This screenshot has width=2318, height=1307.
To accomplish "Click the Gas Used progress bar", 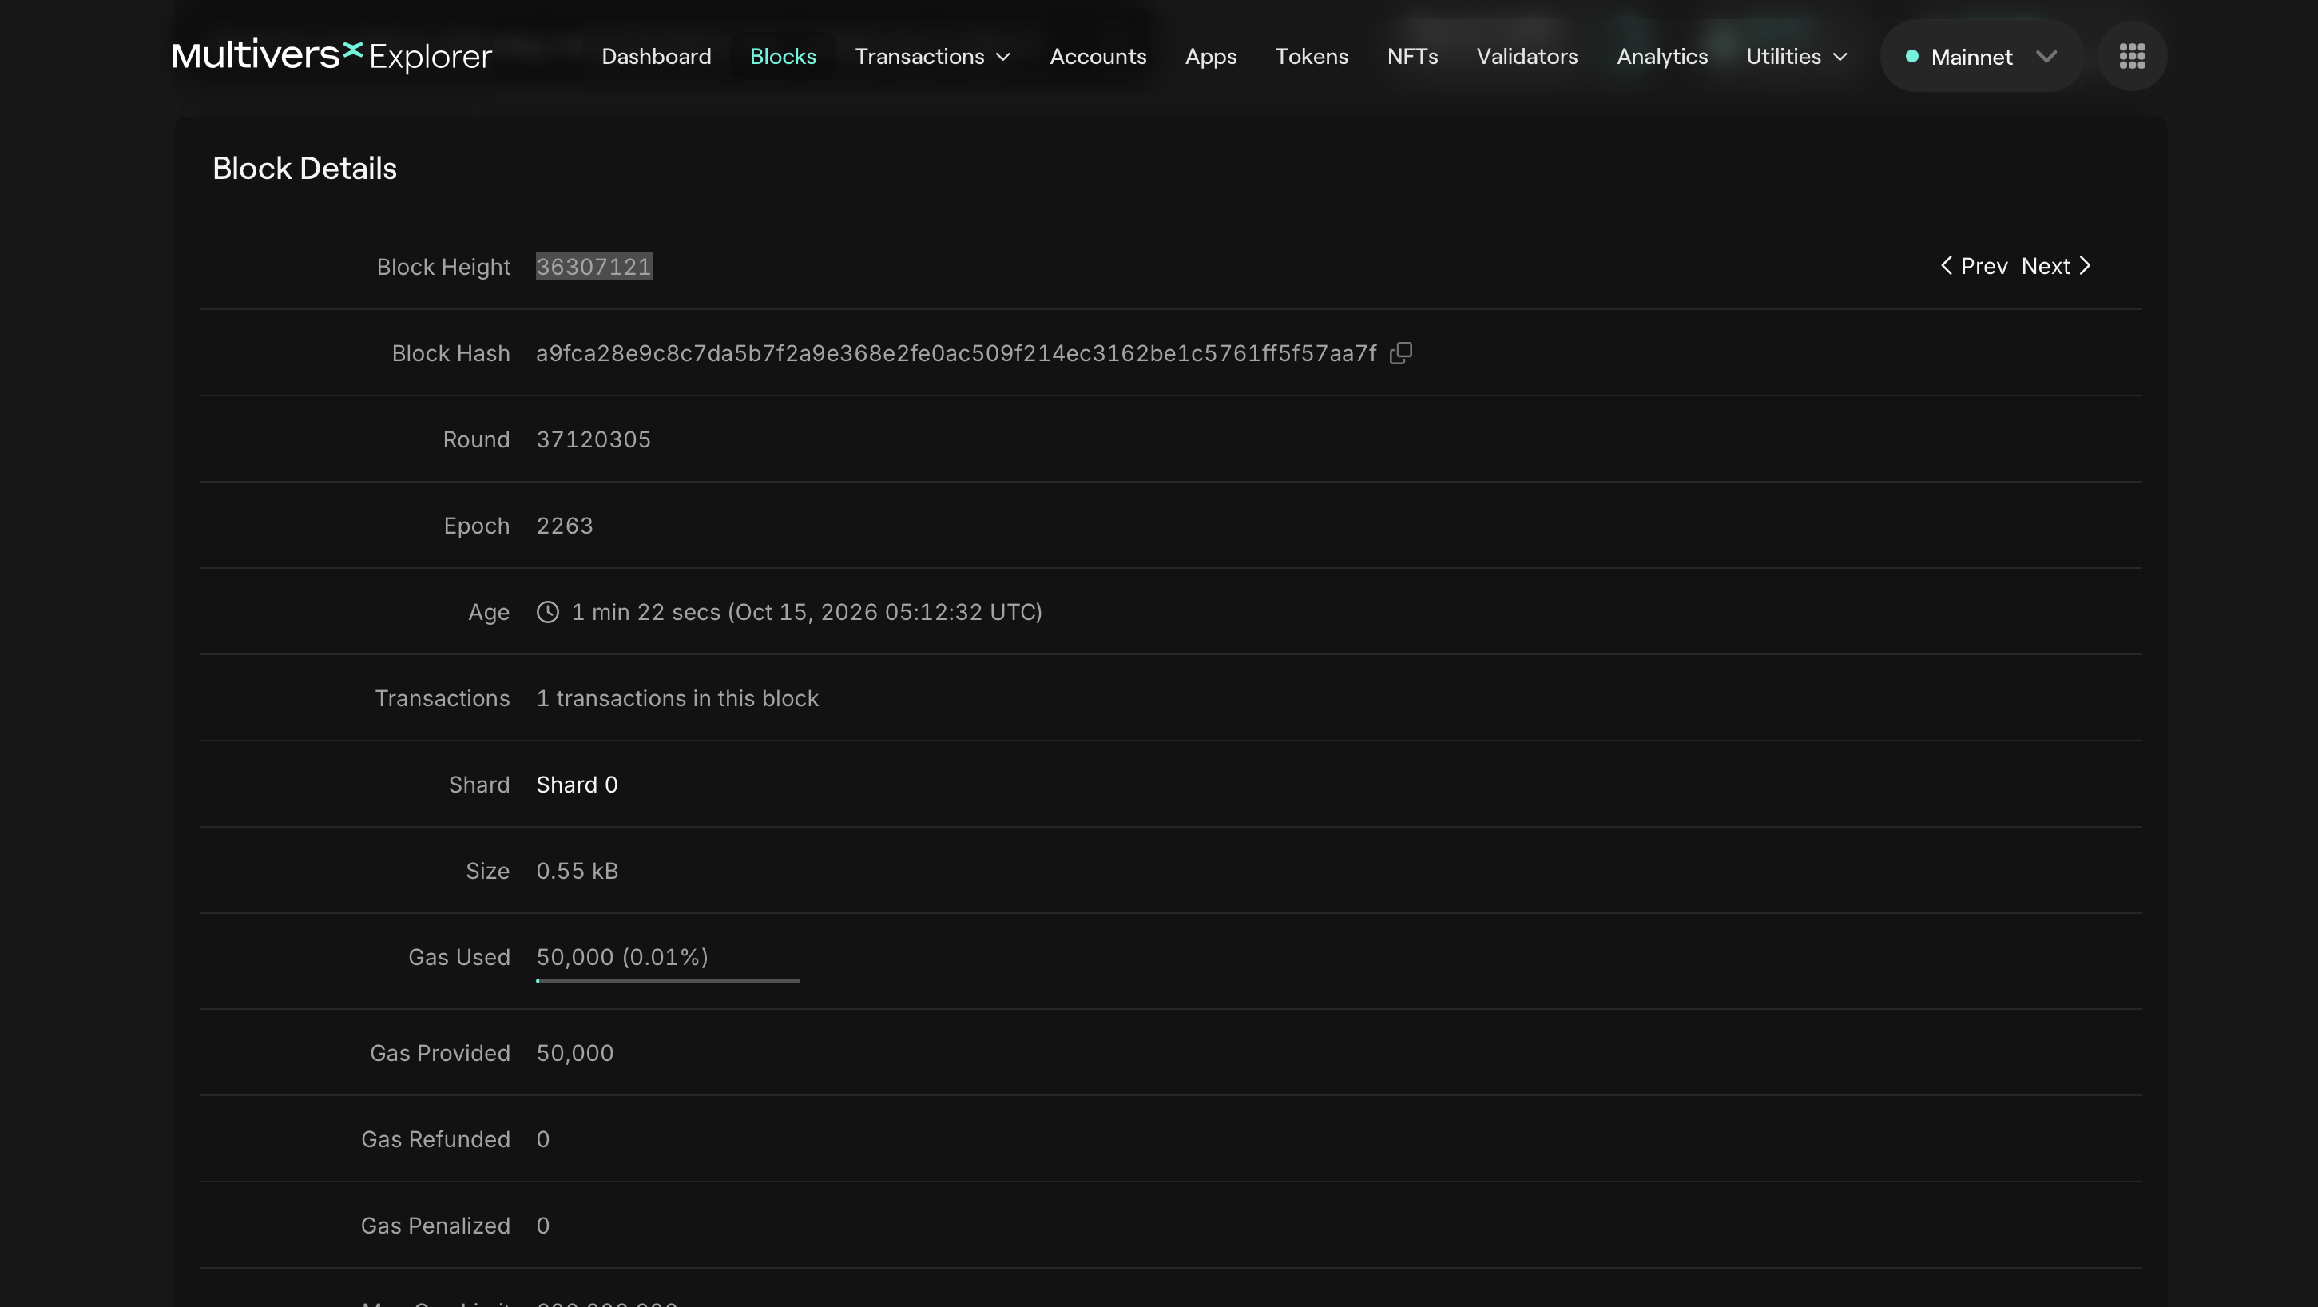I will (668, 980).
